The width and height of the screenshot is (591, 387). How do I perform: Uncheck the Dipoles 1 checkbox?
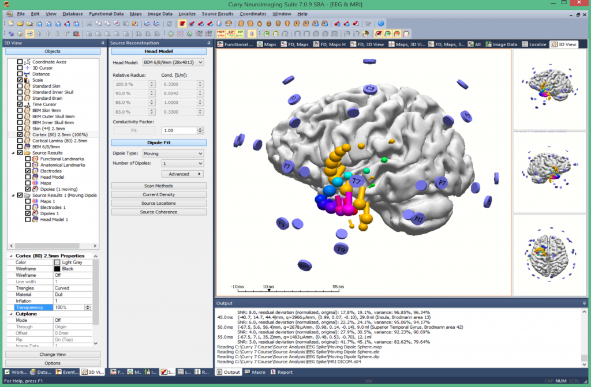(28, 213)
